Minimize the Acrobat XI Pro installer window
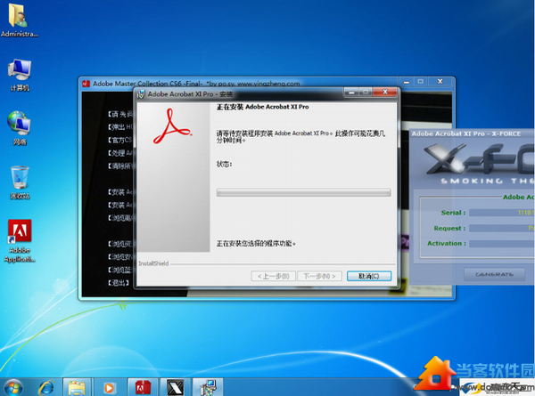 (x=351, y=93)
